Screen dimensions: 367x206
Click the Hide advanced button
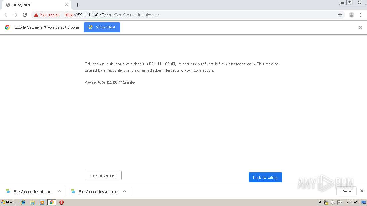pos(103,175)
